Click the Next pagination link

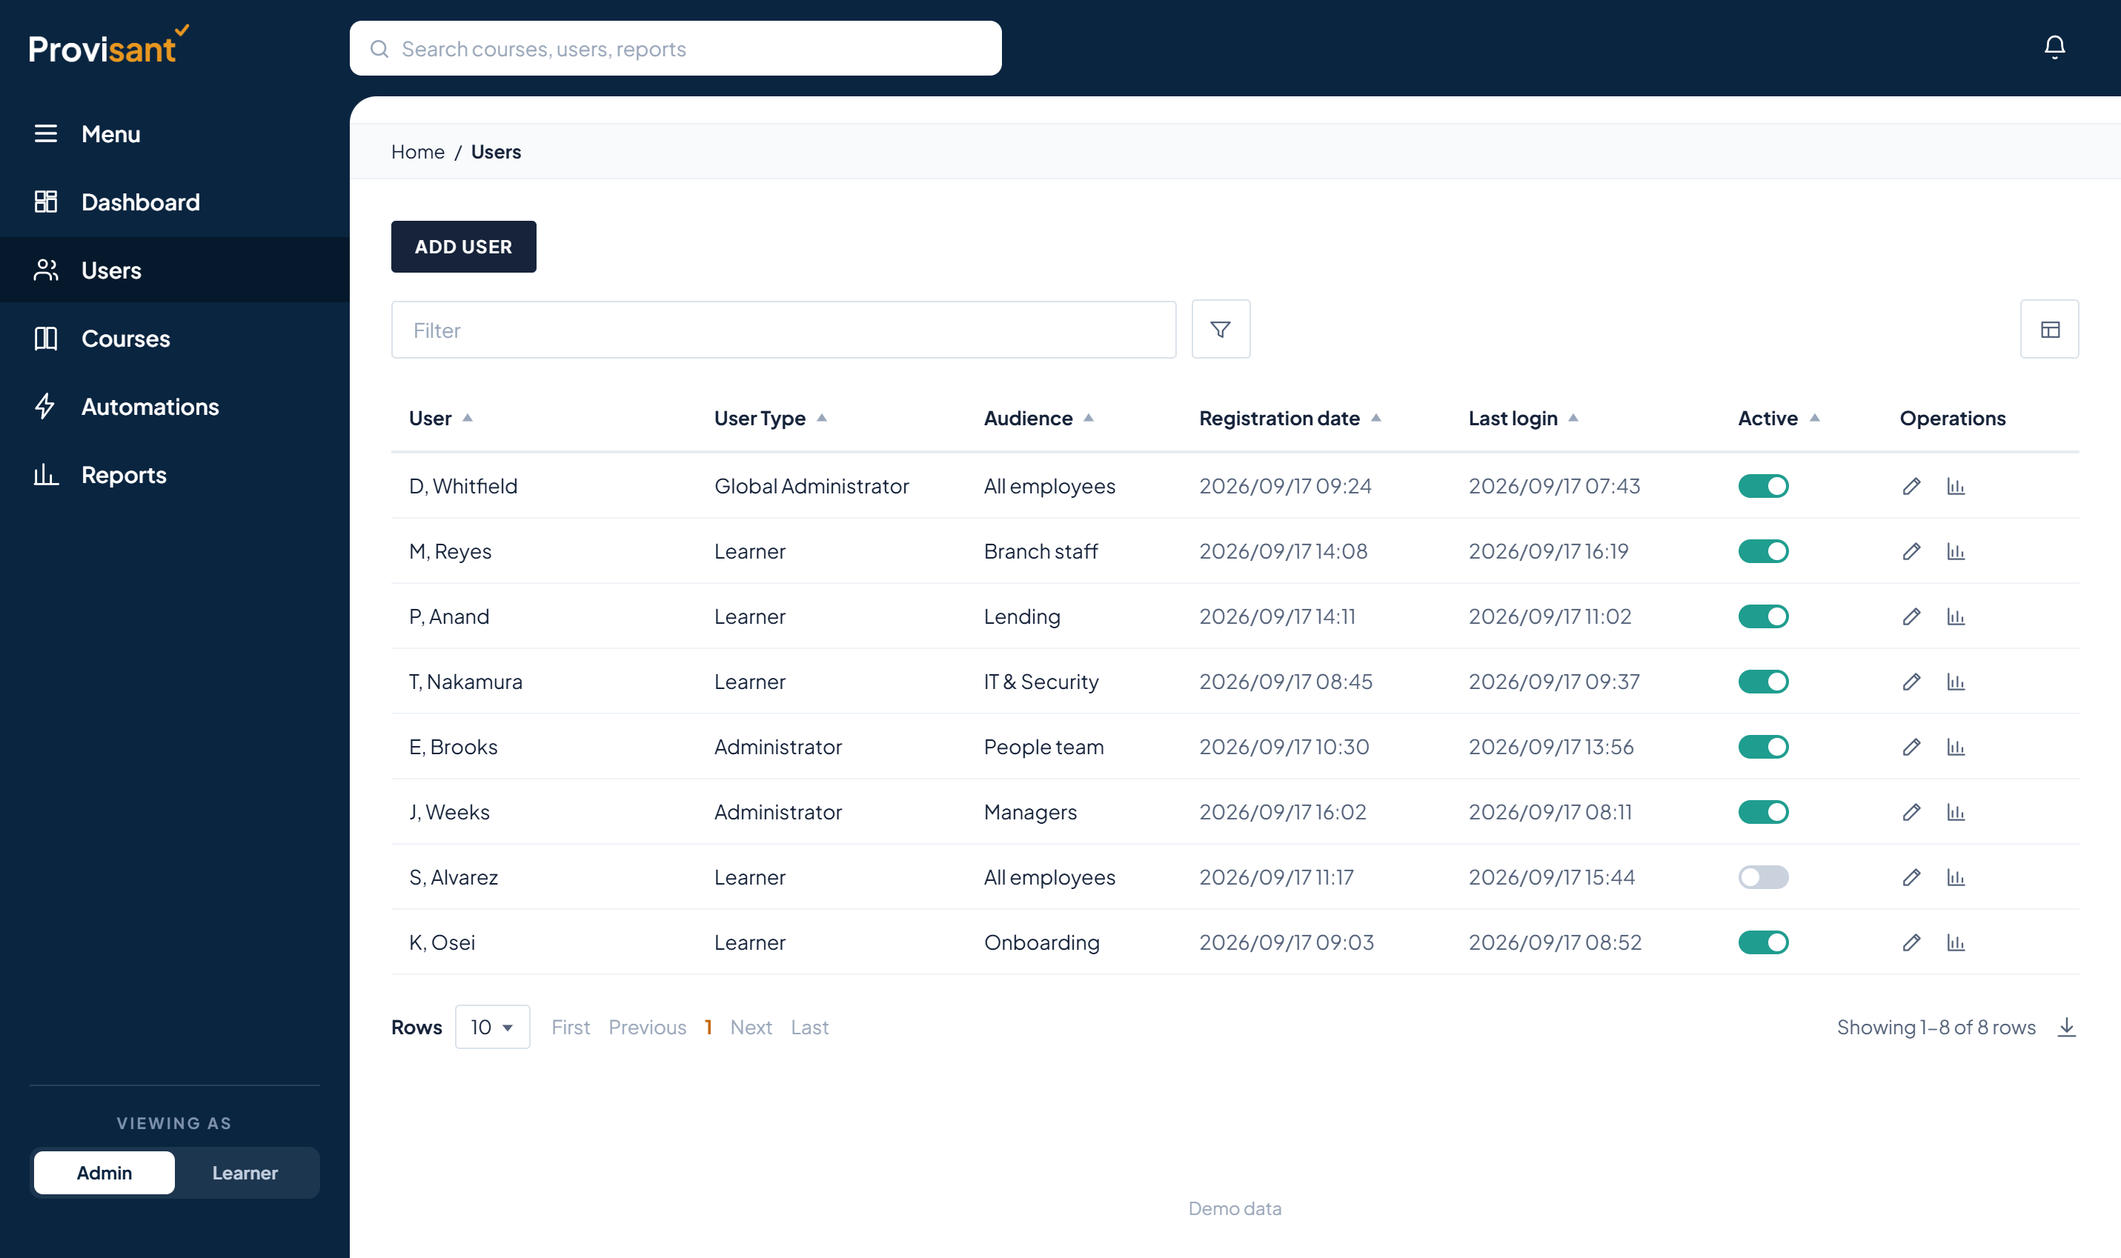pos(751,1027)
